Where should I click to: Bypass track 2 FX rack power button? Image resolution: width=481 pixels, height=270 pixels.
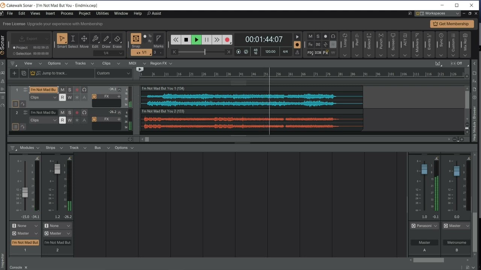point(94,119)
